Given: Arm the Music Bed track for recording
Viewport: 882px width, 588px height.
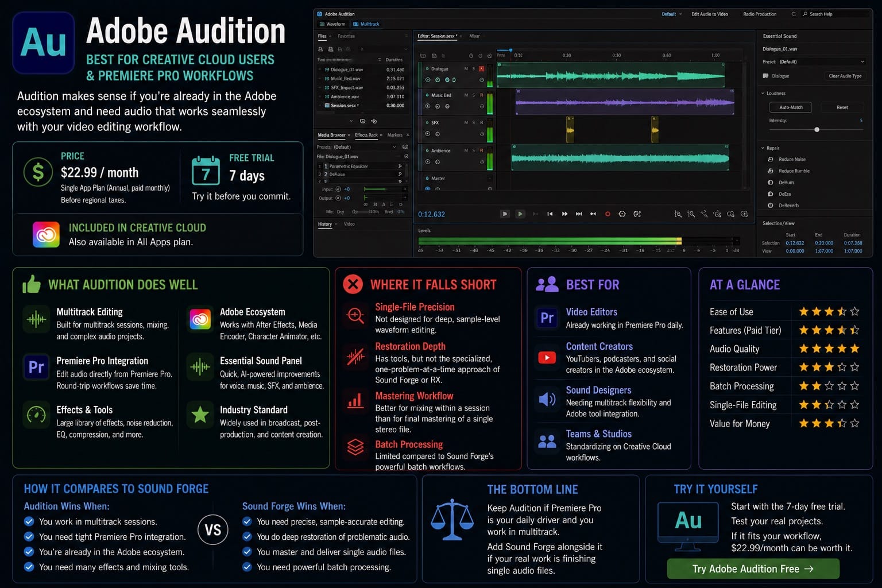Looking at the screenshot, I should 481,95.
